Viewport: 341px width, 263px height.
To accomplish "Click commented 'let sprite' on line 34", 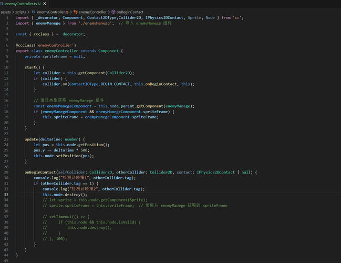I will (x=60, y=200).
